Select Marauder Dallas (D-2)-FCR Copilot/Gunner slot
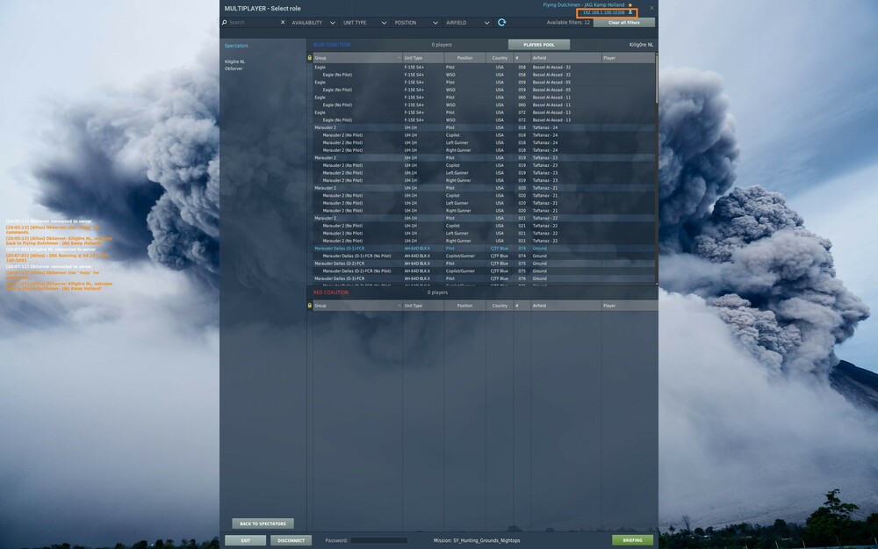 [x=483, y=271]
